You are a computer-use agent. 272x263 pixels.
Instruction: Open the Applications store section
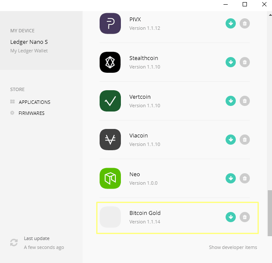point(34,102)
